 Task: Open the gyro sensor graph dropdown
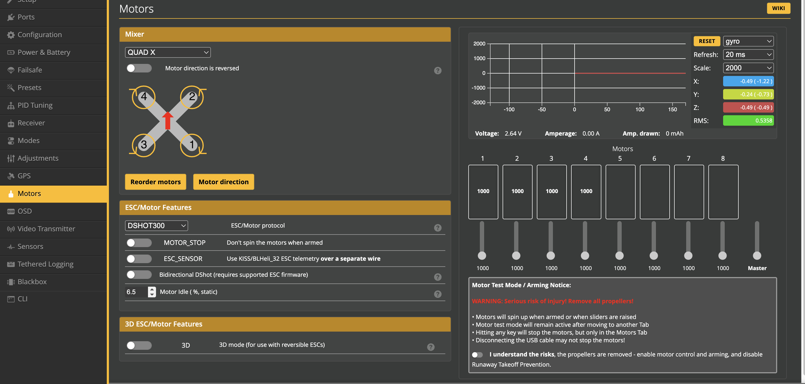[748, 41]
